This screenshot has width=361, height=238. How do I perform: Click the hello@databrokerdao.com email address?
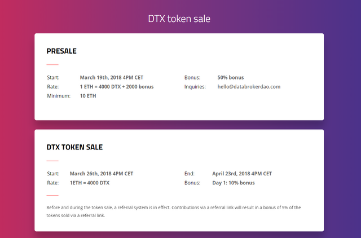[249, 87]
